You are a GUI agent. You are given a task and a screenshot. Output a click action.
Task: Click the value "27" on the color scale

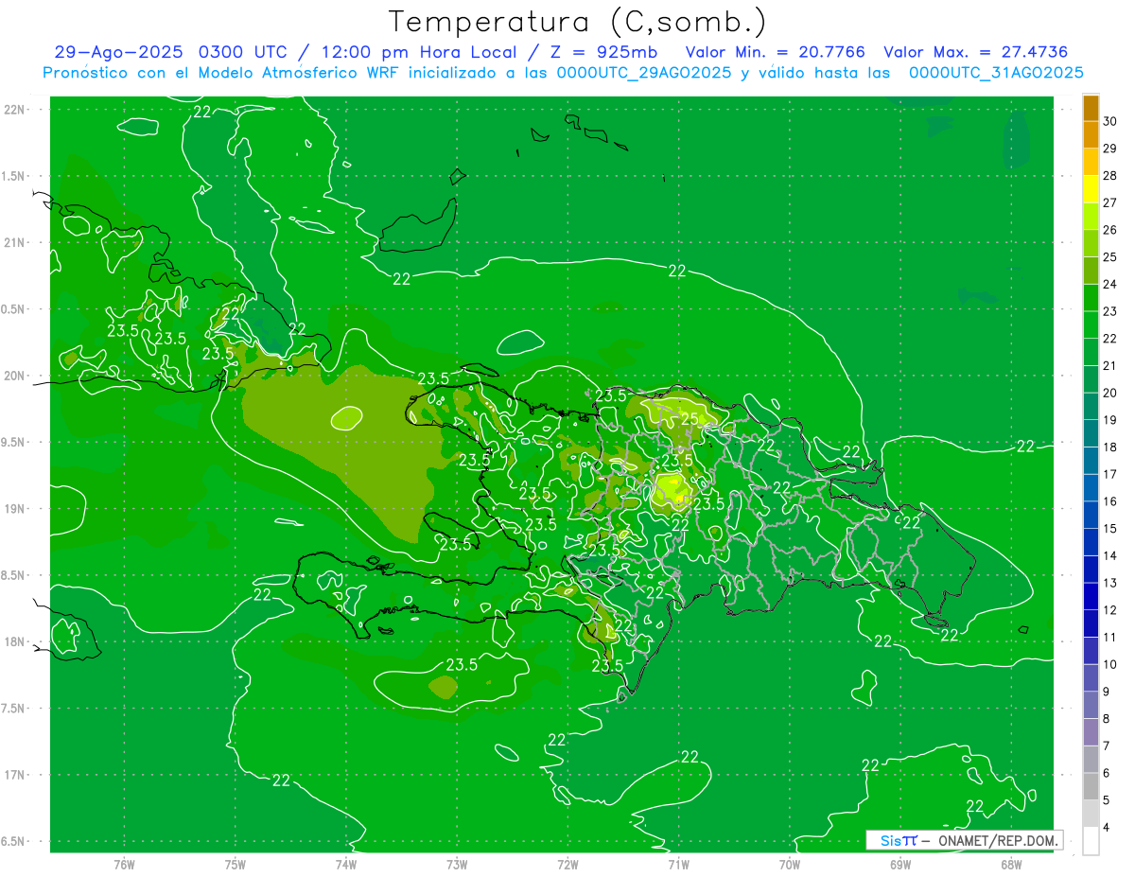(x=1110, y=202)
